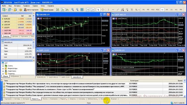Viewport: 187px width, 105px height.
Task: Switch to GAZP.MM,H1 chart tab
Action: [53, 77]
